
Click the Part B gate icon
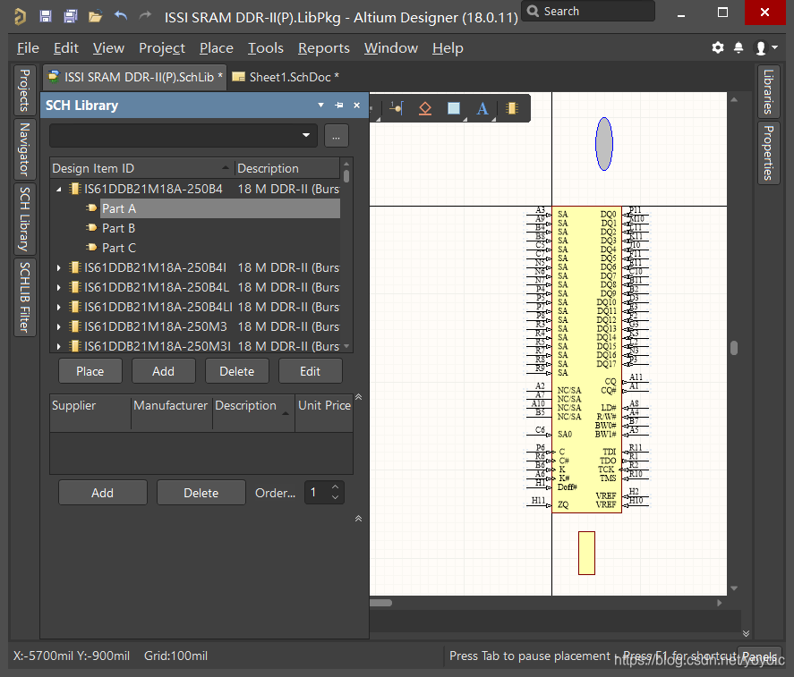(91, 228)
